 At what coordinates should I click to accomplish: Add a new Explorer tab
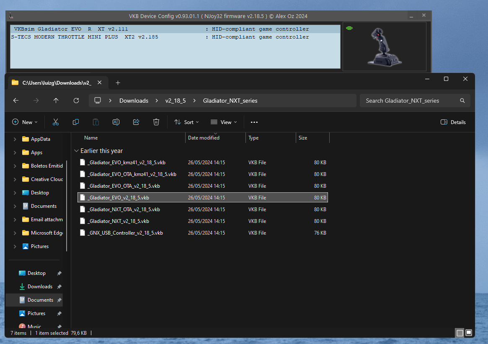(x=118, y=83)
